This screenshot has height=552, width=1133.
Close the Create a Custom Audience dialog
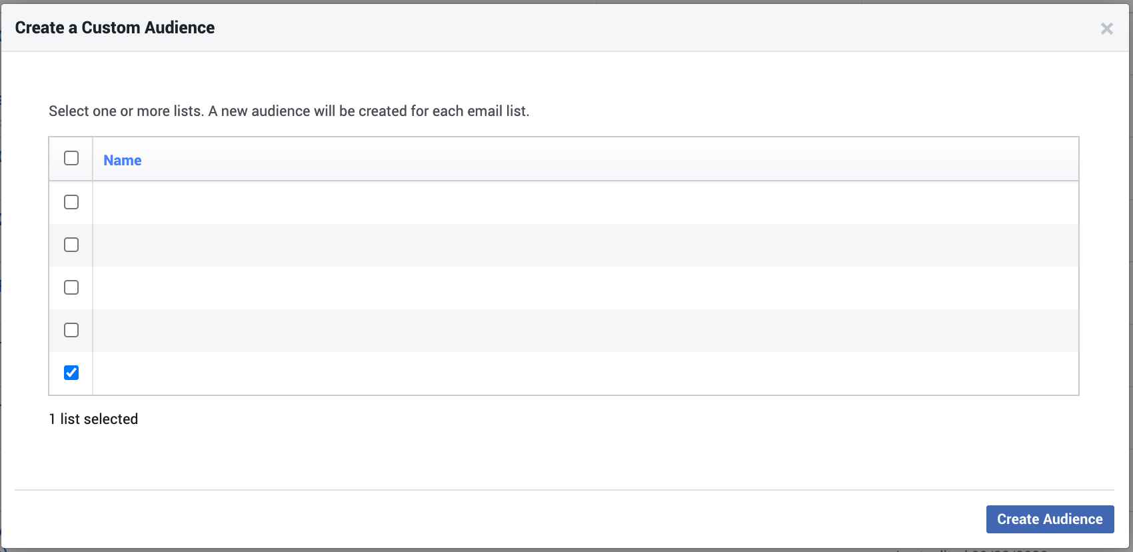tap(1108, 29)
